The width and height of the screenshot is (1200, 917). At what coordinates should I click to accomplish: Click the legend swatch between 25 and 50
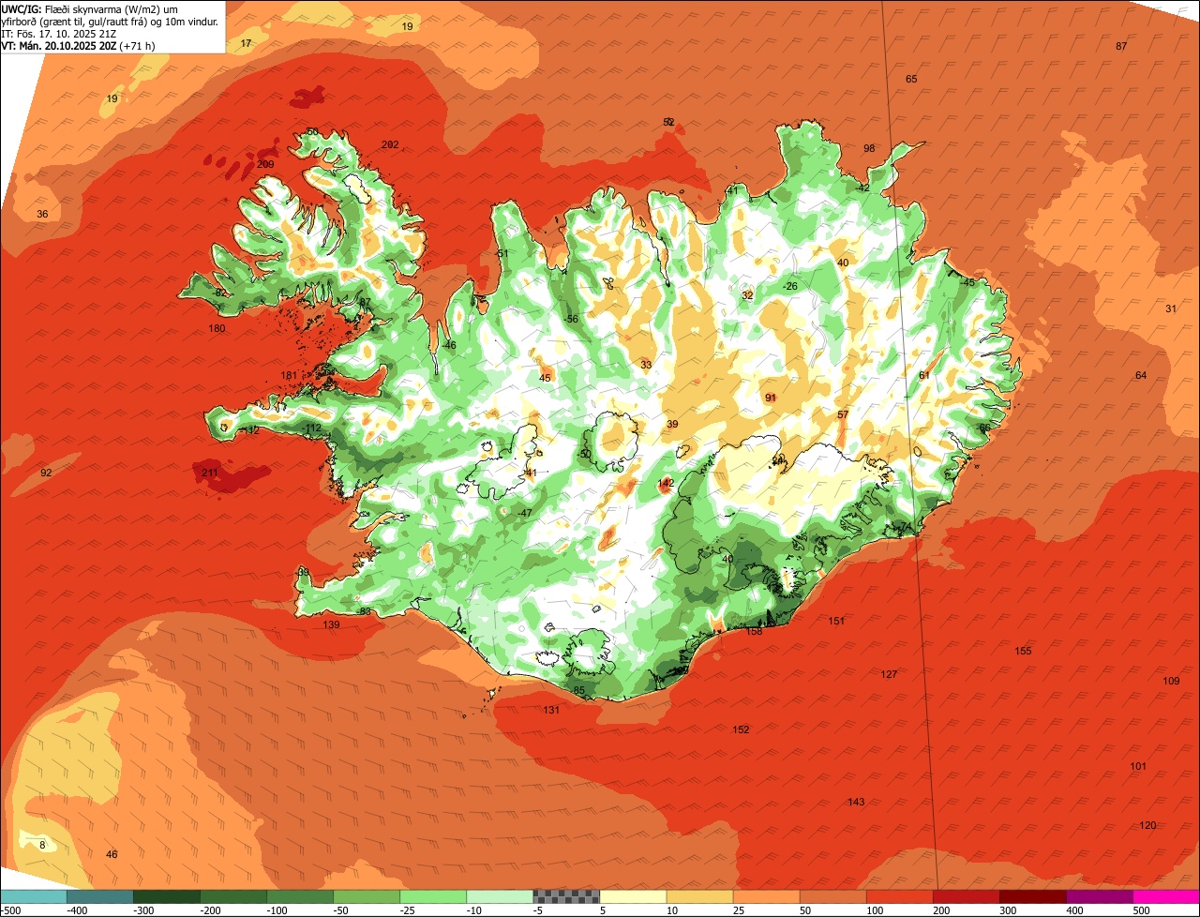coord(766,896)
